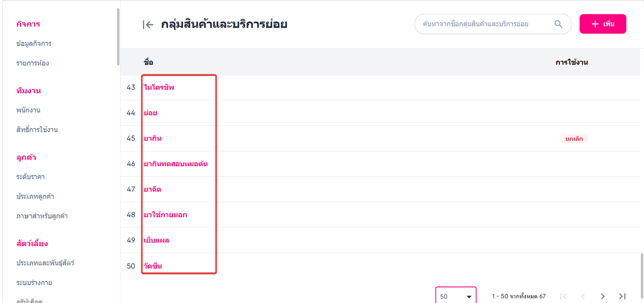Viewport: 644px width, 303px height.
Task: Focus the sub-group name search field
Action: (x=483, y=24)
